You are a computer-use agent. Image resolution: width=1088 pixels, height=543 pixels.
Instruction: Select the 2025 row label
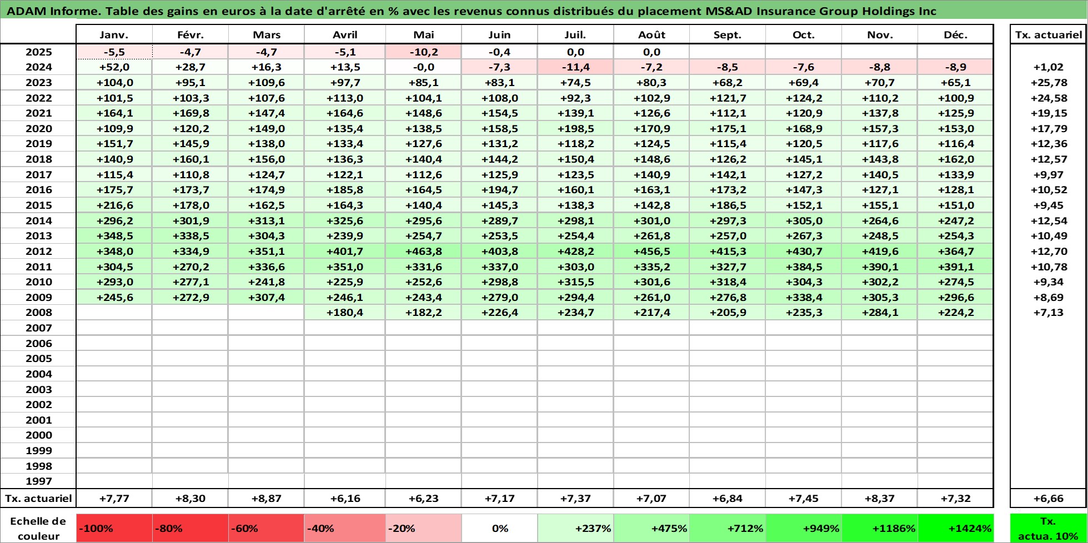point(38,52)
